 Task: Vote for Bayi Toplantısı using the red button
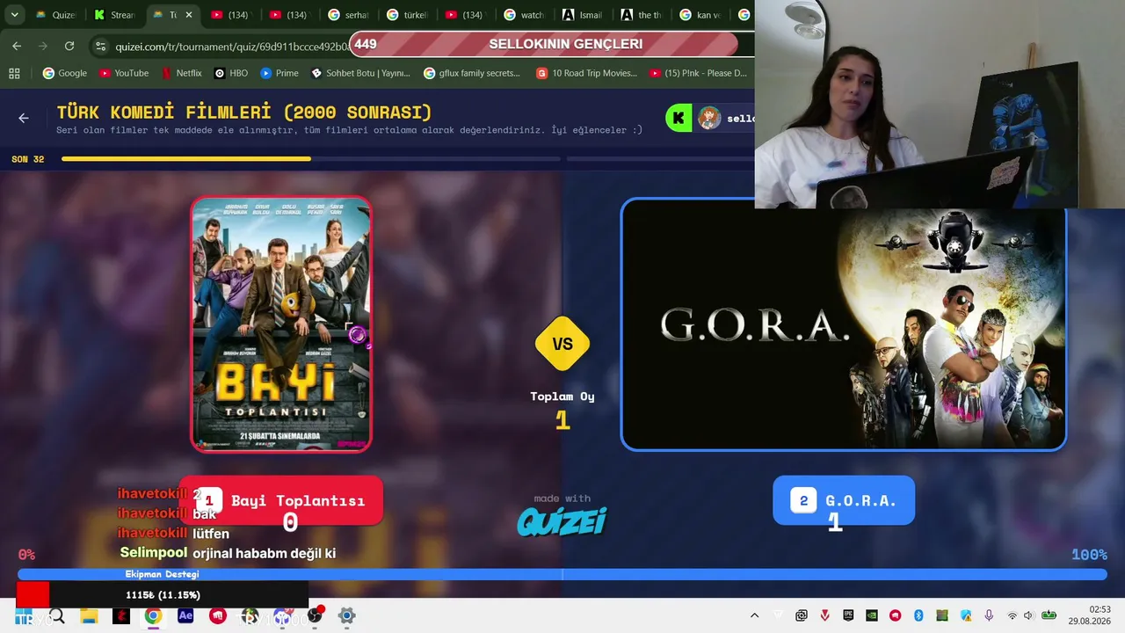(281, 500)
